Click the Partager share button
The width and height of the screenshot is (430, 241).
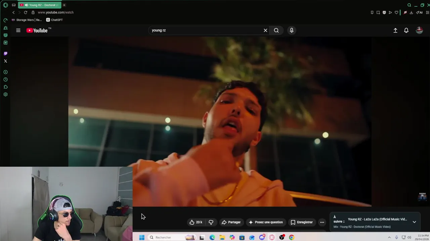(x=231, y=222)
